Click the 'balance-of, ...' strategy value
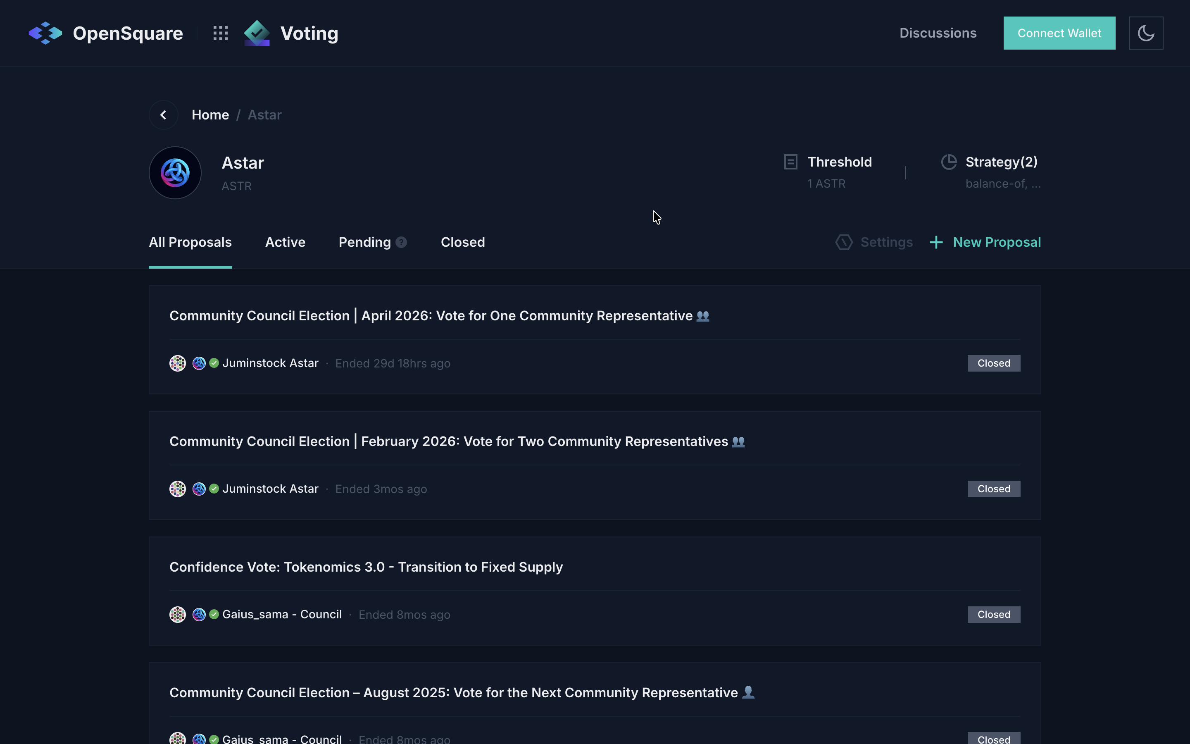The image size is (1190, 744). 1003,184
